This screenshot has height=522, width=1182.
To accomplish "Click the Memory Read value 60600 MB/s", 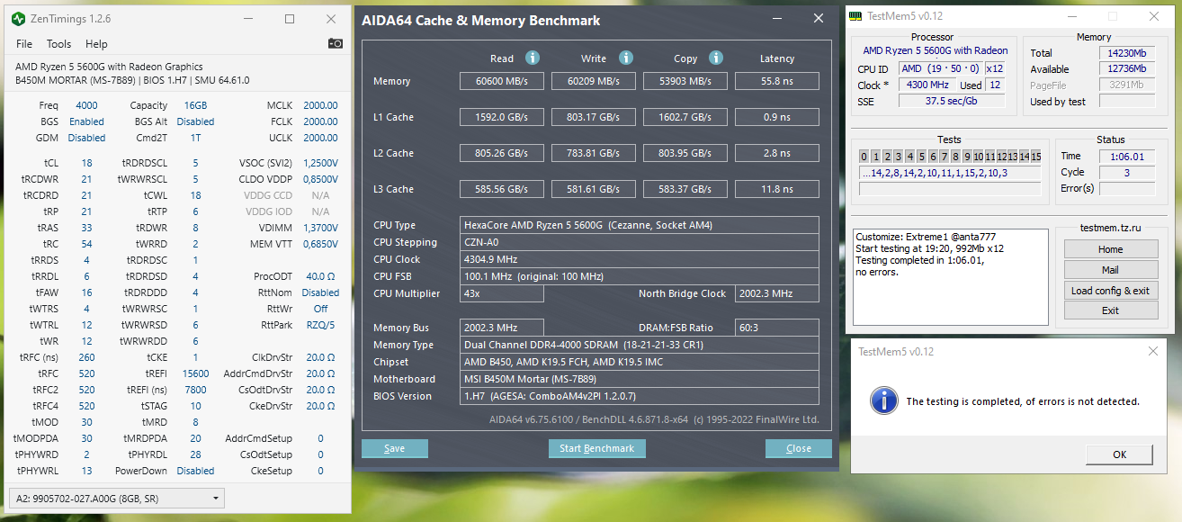I will tap(502, 81).
